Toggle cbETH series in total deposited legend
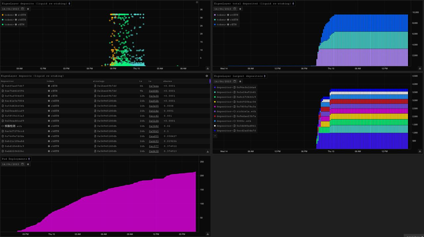The width and height of the screenshot is (424, 237). [226, 20]
